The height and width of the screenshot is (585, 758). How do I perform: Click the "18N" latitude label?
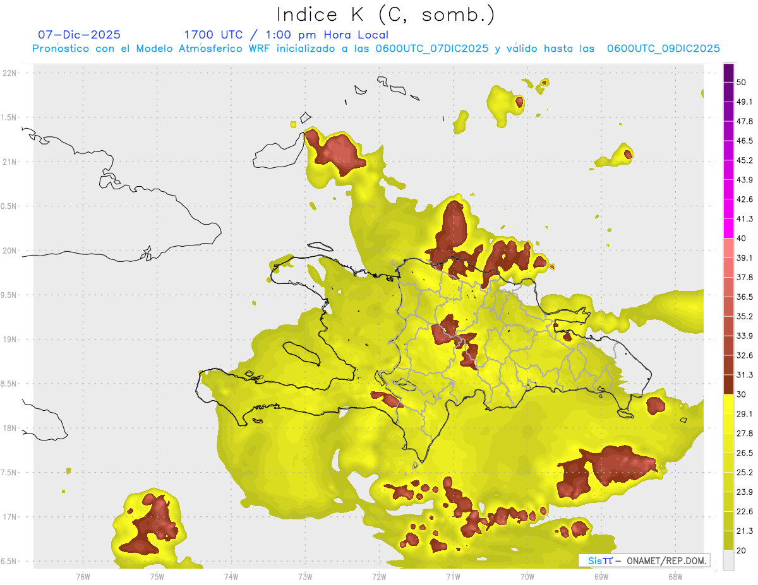pos(11,428)
